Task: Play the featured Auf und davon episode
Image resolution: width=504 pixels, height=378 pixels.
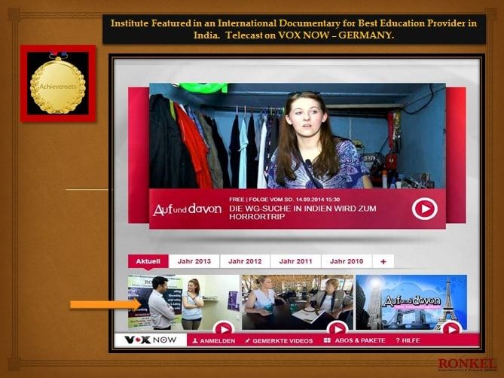Action: (425, 209)
